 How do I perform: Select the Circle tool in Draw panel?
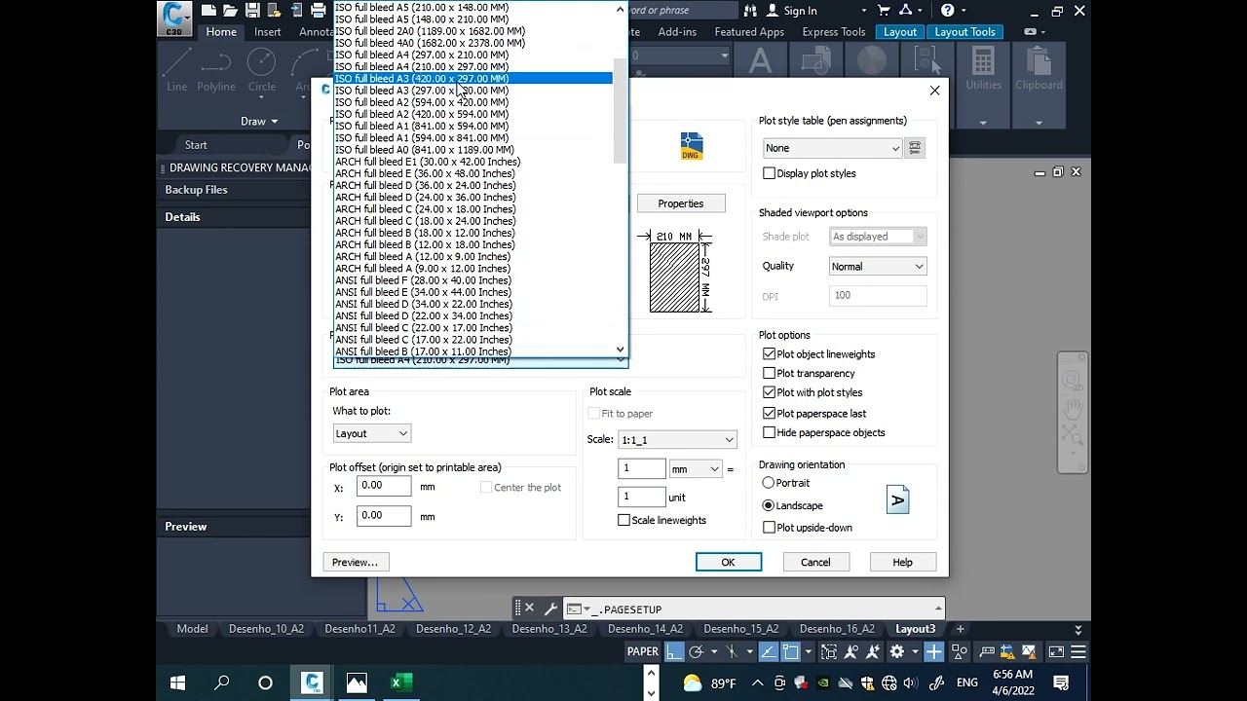tap(261, 69)
